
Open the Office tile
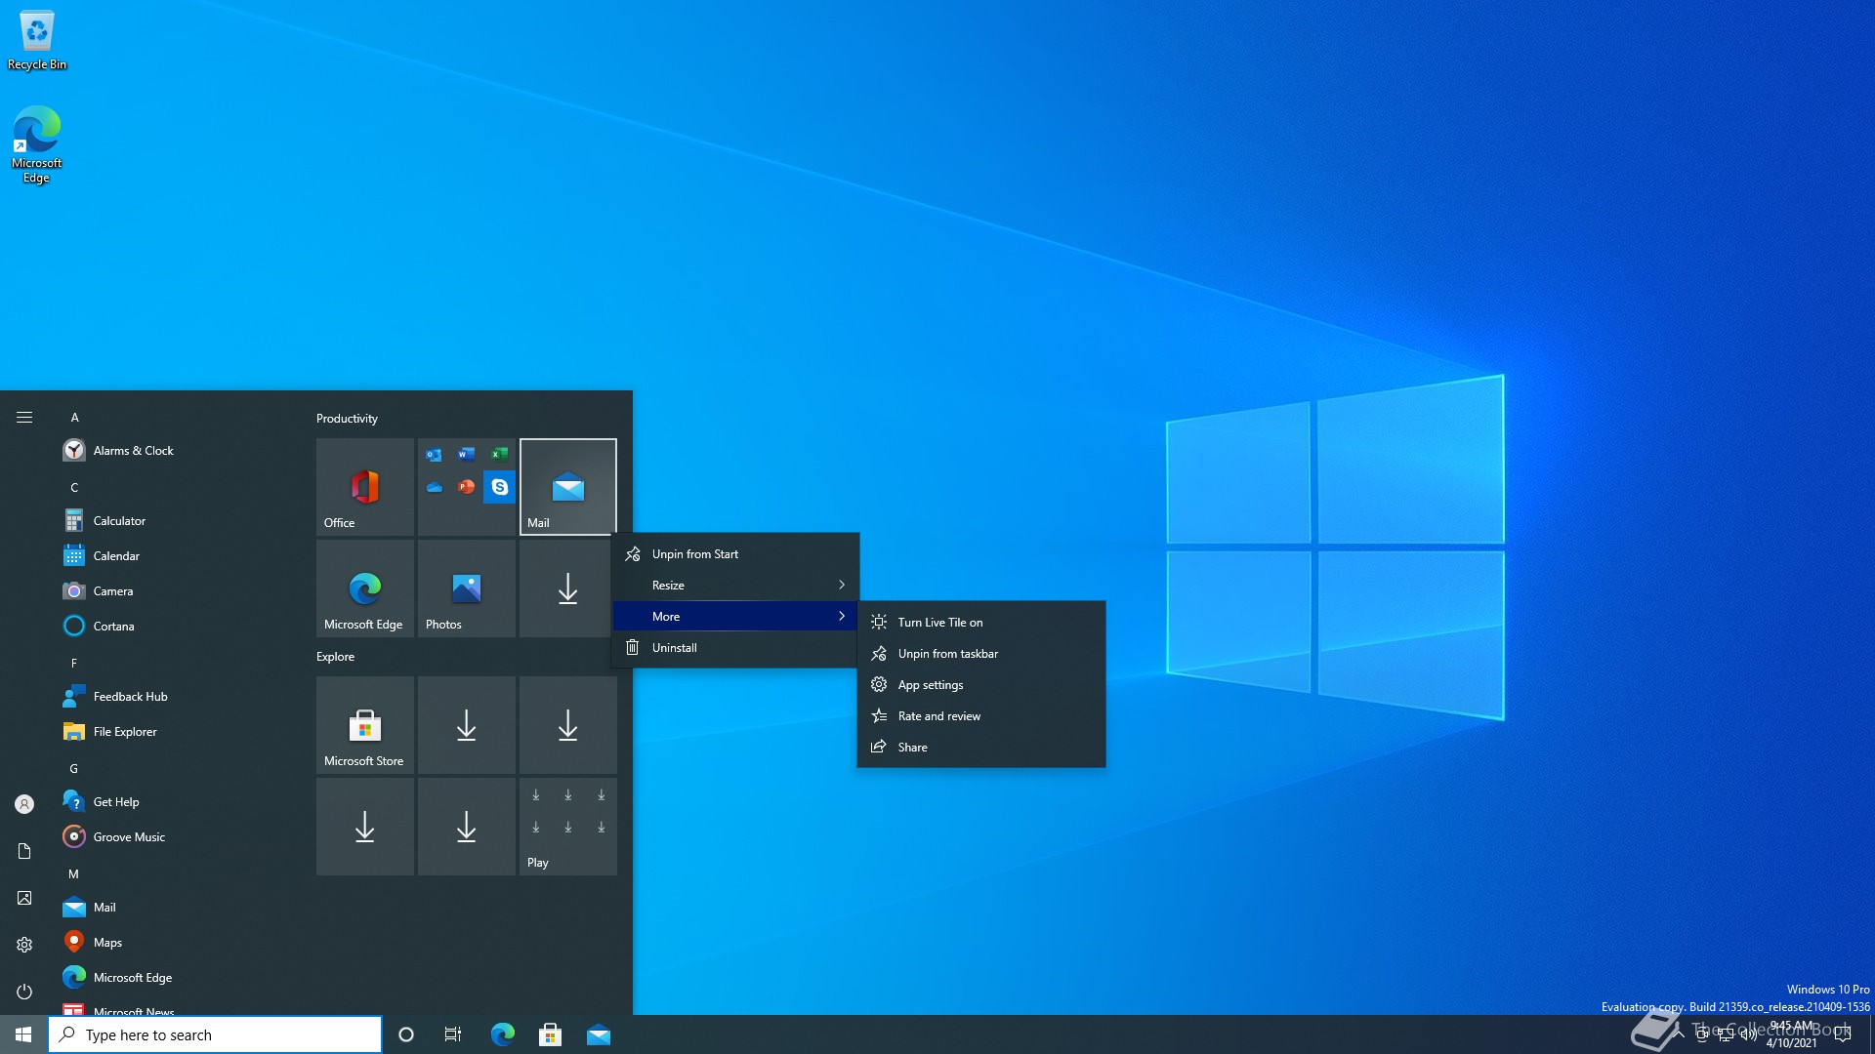tap(365, 487)
